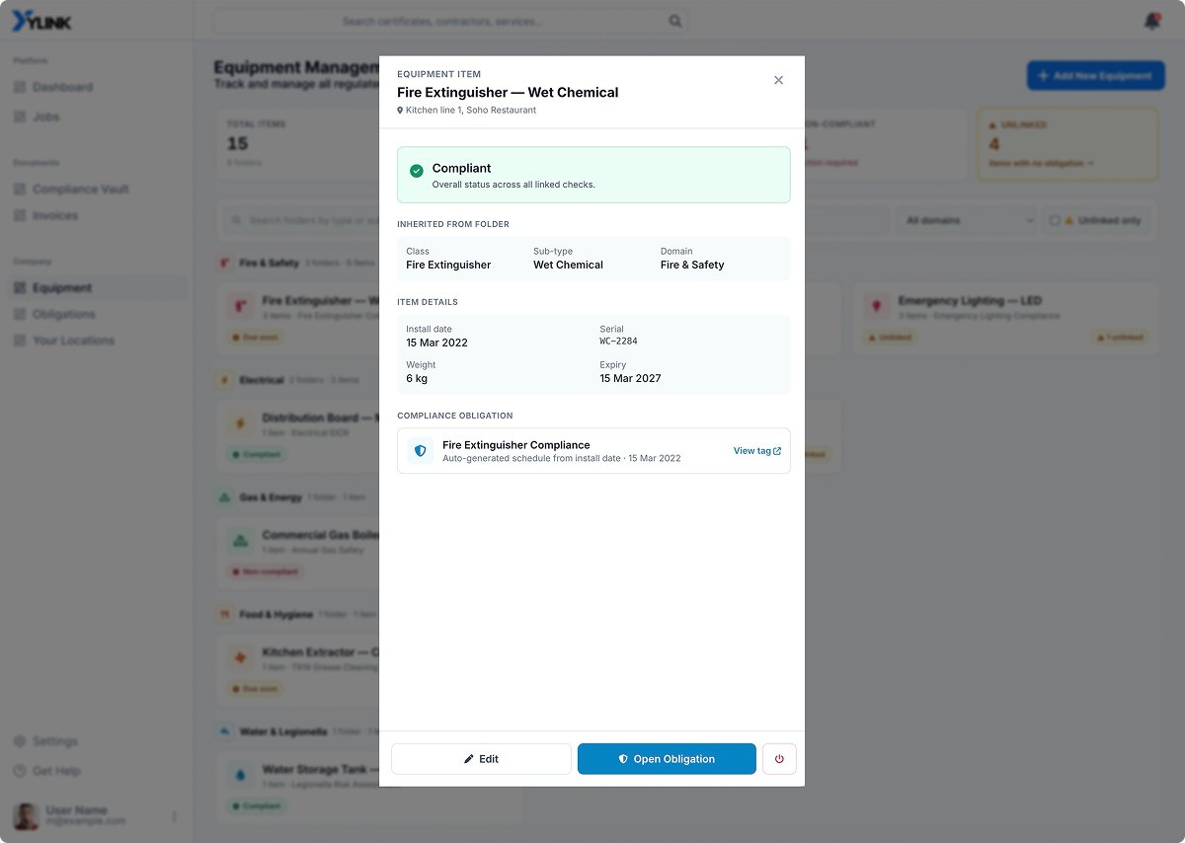Click Open Obligation button
Image resolution: width=1185 pixels, height=843 pixels.
click(667, 759)
